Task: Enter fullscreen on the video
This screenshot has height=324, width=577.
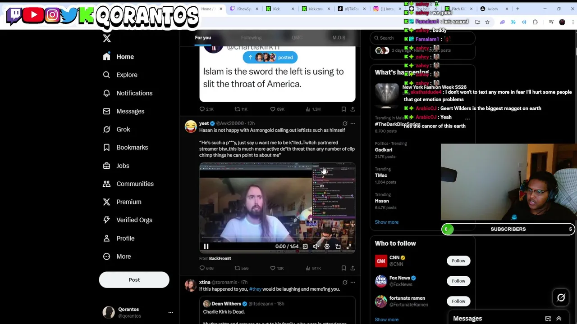Action: tap(349, 247)
